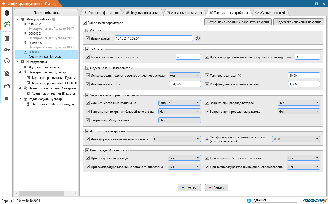Click the lightning icon of device 00056098
328x204 pixels.
[x=25, y=43]
